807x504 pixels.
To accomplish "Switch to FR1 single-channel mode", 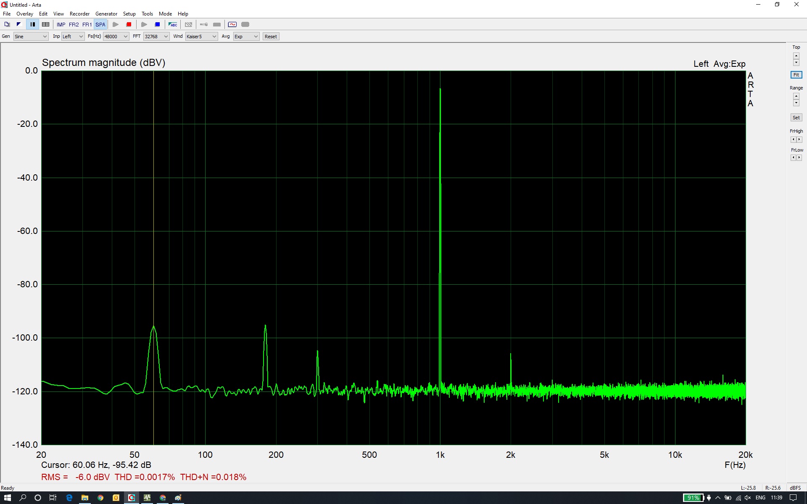I will (x=87, y=24).
